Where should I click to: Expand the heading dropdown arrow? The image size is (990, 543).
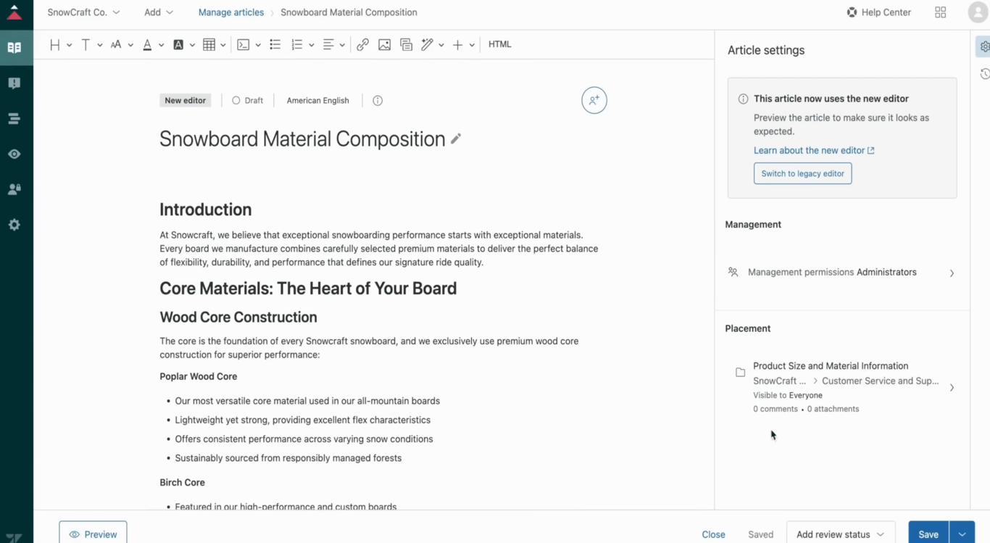[69, 45]
